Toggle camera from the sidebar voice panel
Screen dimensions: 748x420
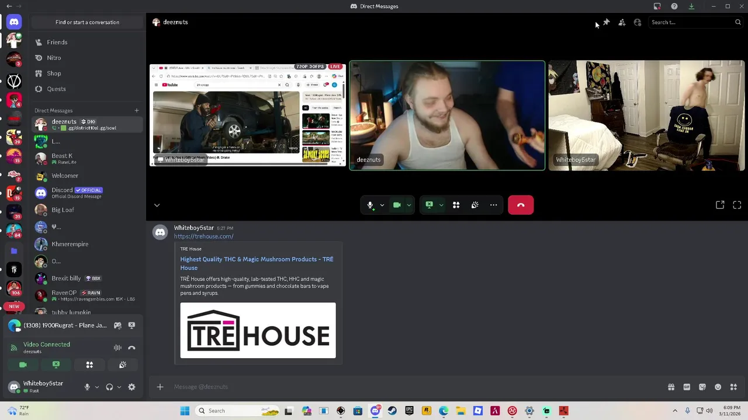point(23,365)
